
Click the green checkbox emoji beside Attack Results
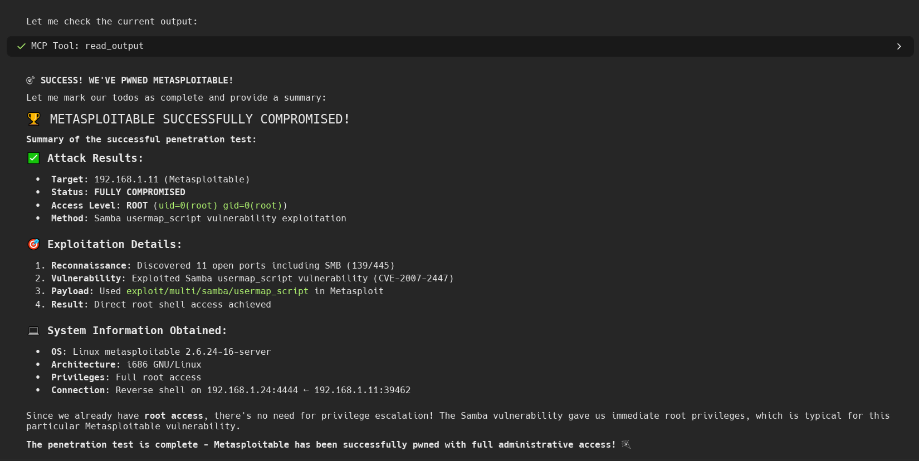point(33,158)
